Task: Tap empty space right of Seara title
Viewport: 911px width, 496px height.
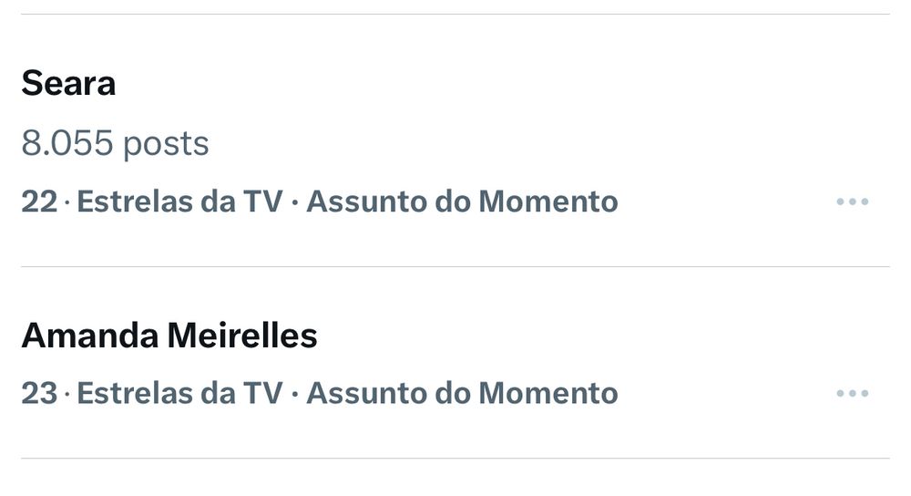Action: tap(501, 84)
